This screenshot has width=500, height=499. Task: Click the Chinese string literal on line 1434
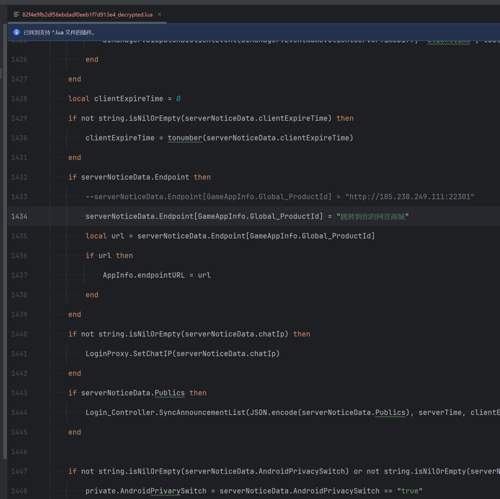click(x=372, y=216)
